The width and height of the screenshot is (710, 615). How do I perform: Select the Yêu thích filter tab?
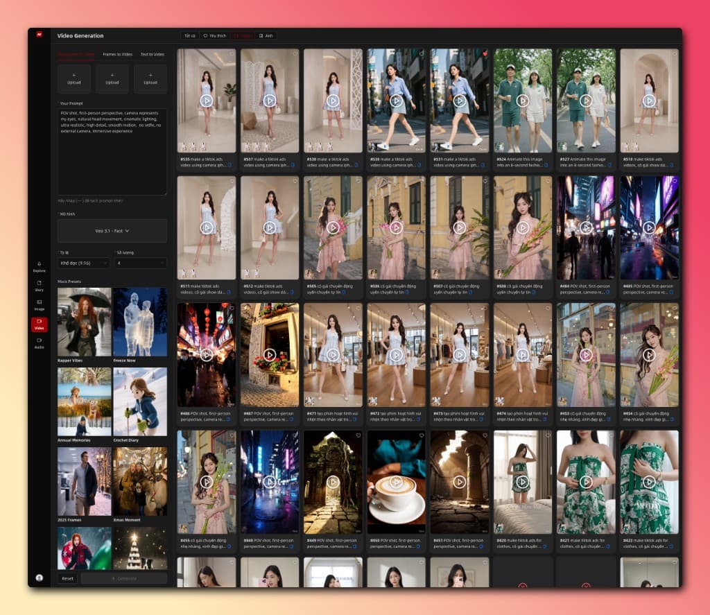pos(214,35)
